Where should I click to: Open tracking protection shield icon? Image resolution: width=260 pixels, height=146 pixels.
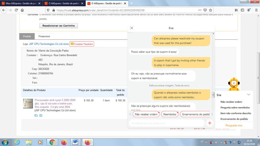[x=48, y=10]
